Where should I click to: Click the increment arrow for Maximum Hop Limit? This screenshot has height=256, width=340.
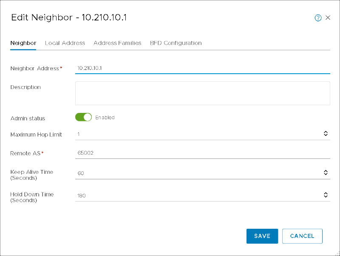pos(326,132)
